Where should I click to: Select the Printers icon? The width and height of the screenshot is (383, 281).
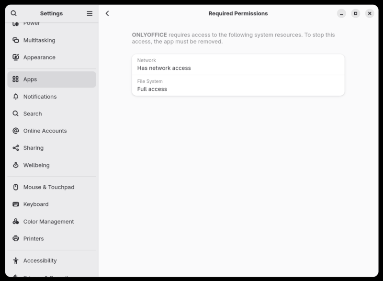click(15, 238)
